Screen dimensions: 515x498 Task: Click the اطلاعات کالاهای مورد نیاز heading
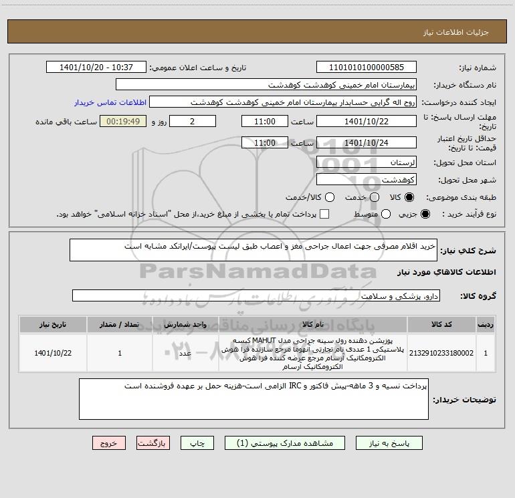446,272
